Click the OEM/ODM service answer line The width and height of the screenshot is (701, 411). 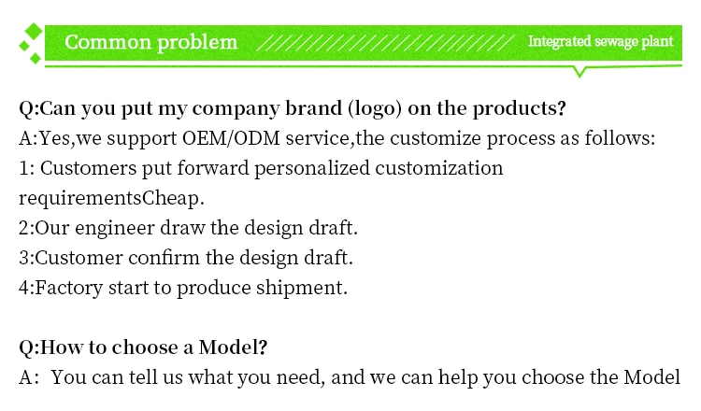tap(337, 138)
